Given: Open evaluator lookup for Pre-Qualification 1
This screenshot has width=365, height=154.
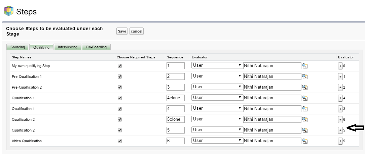Looking at the screenshot, I should (x=304, y=77).
